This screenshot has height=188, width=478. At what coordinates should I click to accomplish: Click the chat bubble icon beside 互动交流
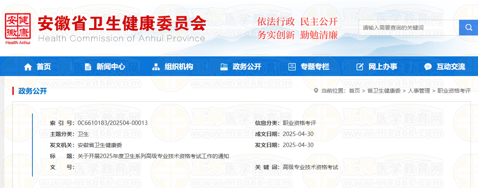coord(428,67)
